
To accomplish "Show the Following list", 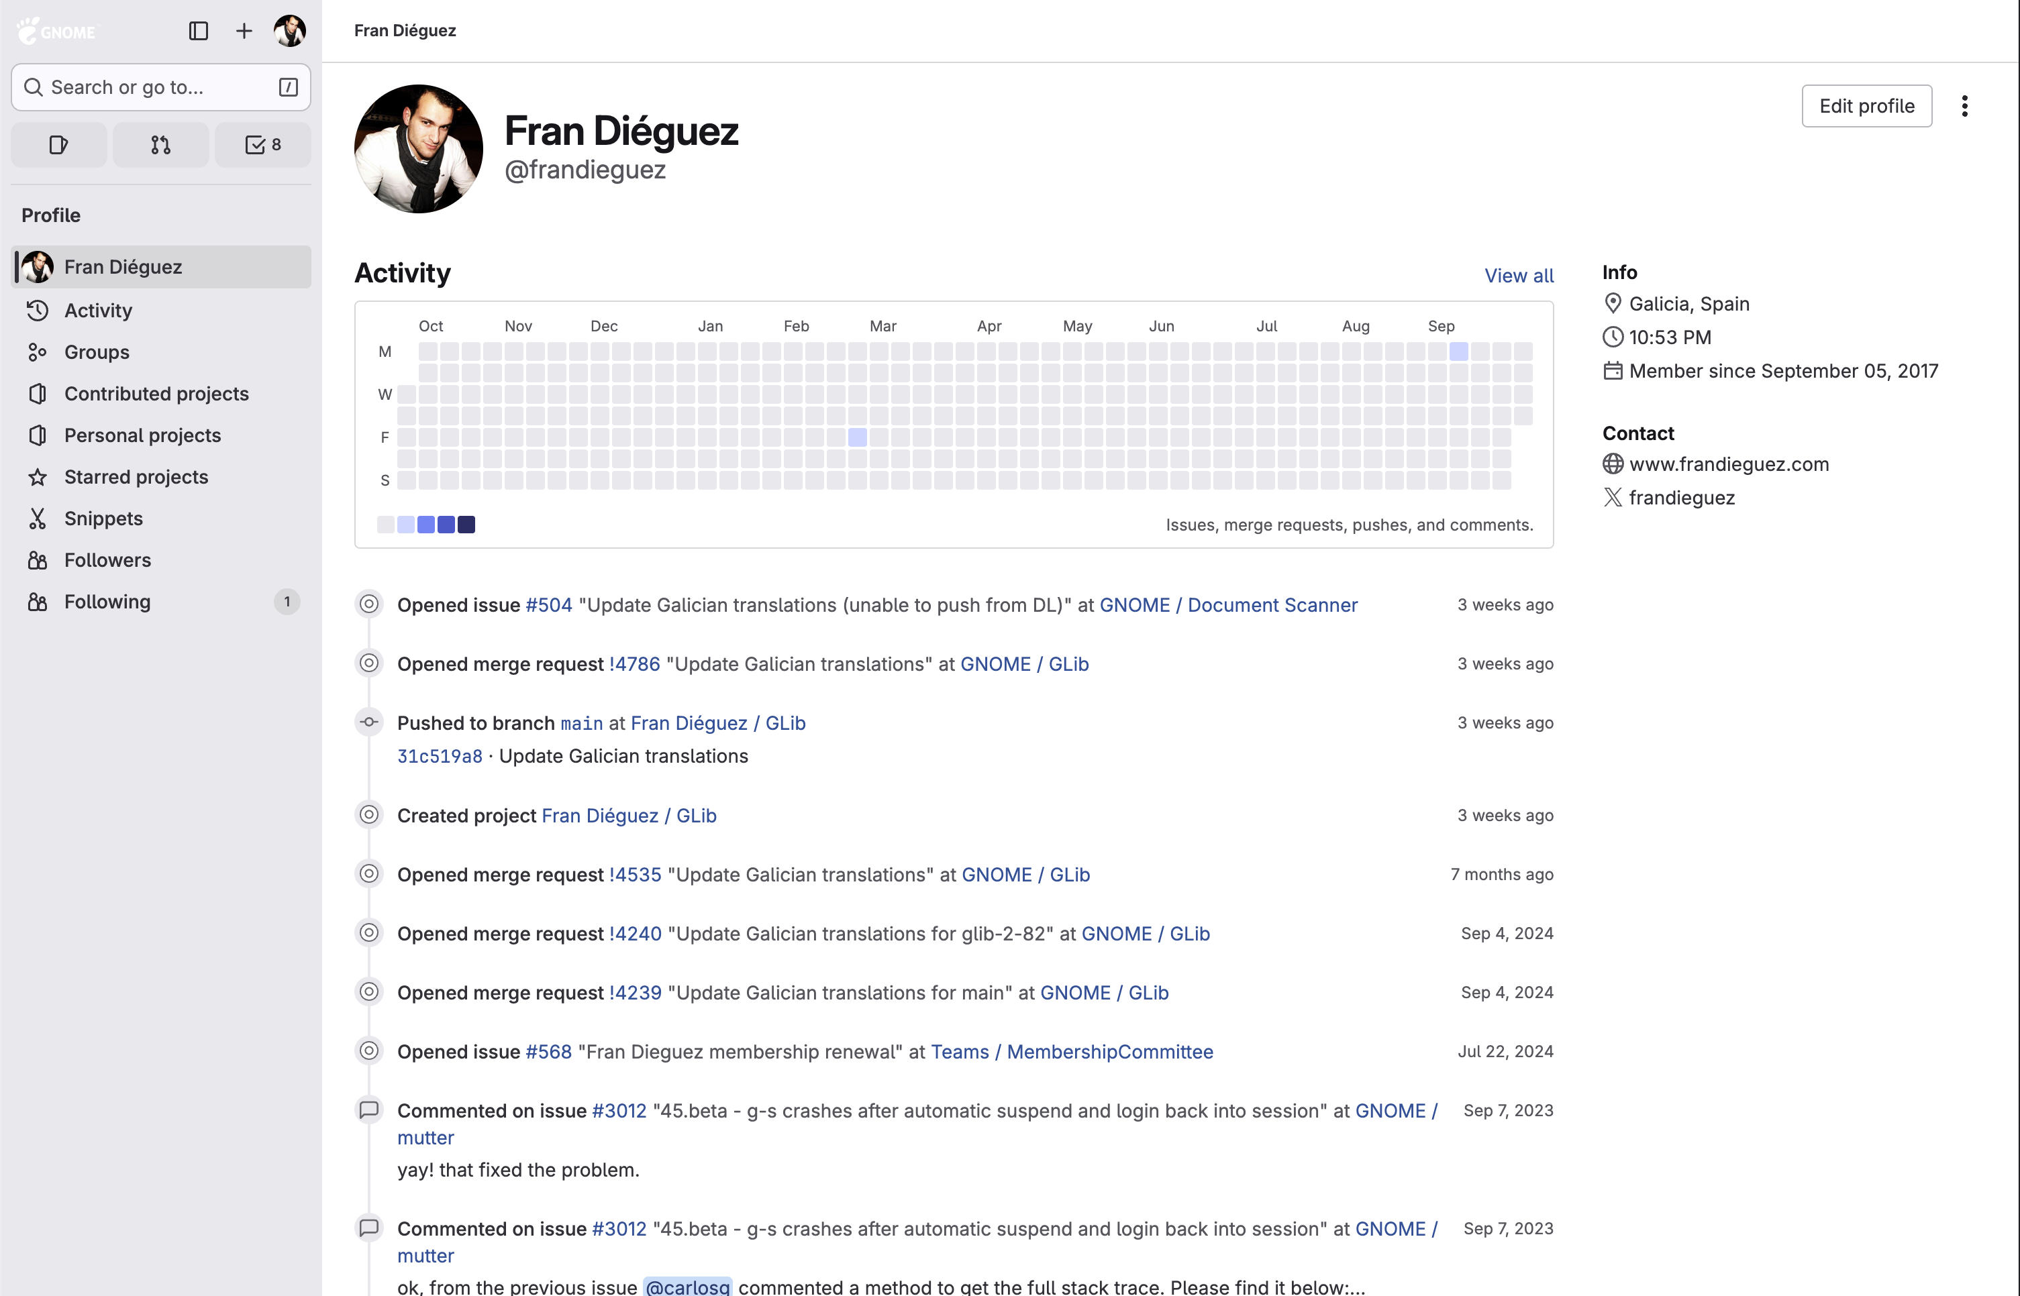I will click(107, 601).
